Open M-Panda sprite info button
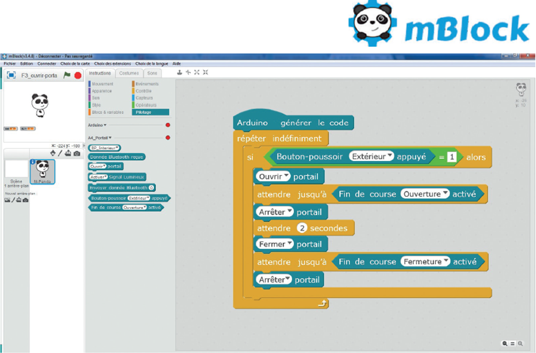 pos(33,162)
